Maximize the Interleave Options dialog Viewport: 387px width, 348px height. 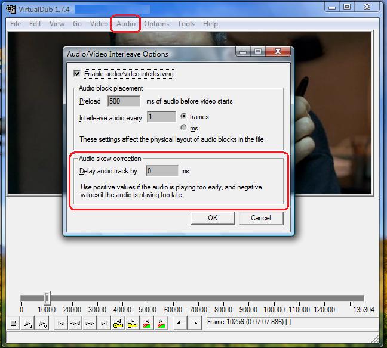coord(258,51)
